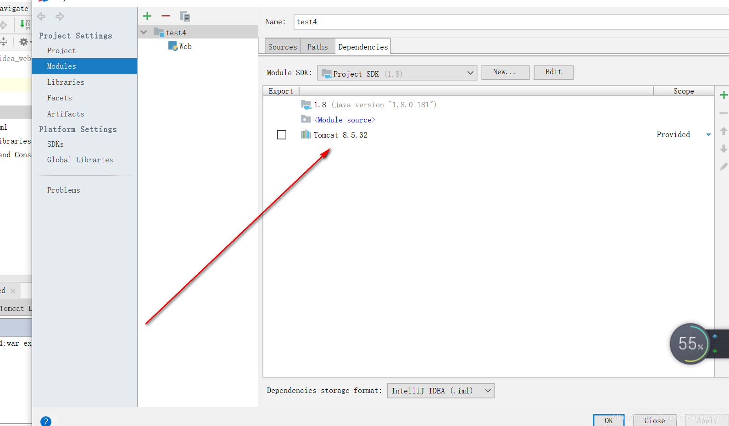
Task: Select Modules in the settings sidebar
Action: [85, 66]
